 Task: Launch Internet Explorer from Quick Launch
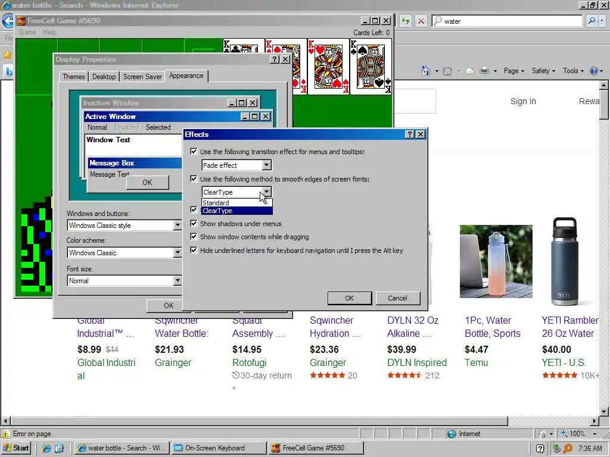point(46,449)
